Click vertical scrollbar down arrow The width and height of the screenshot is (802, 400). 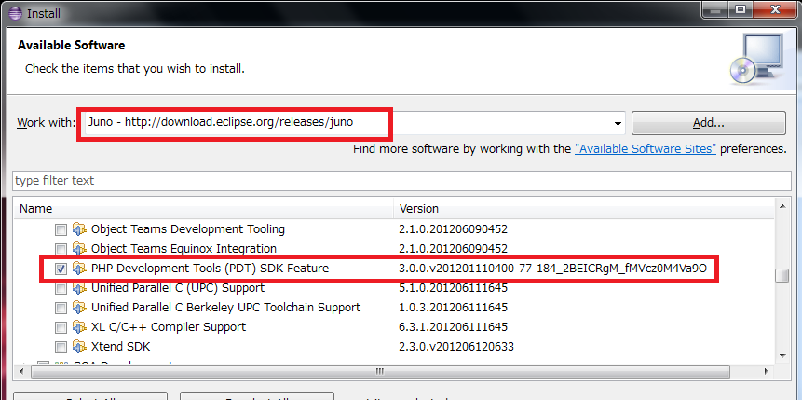(782, 355)
